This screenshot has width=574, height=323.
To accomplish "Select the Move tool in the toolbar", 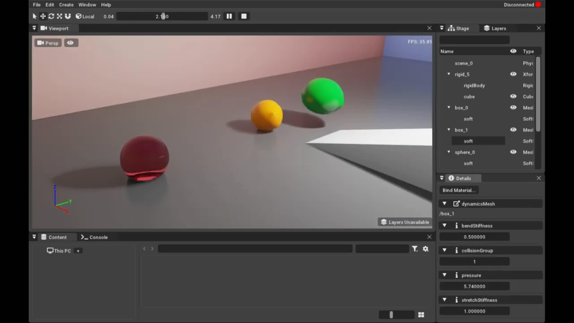I will coord(43,16).
